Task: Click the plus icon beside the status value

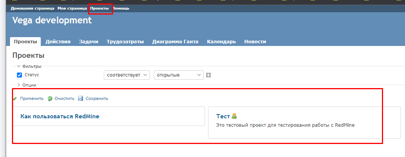Action: click(x=208, y=75)
